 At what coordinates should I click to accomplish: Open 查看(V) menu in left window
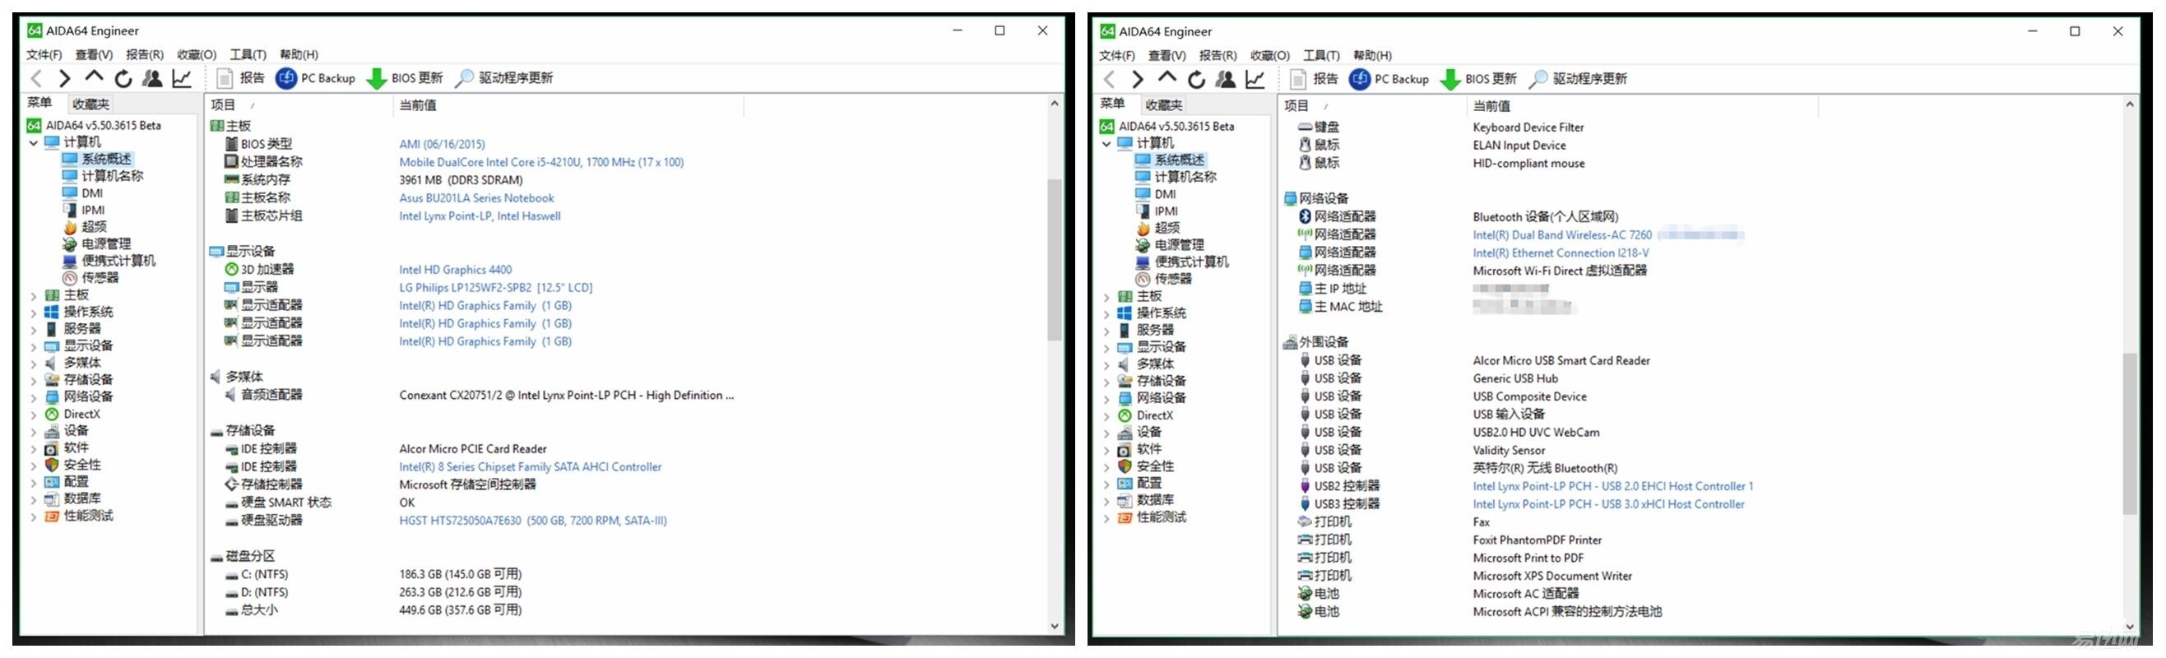tap(93, 54)
